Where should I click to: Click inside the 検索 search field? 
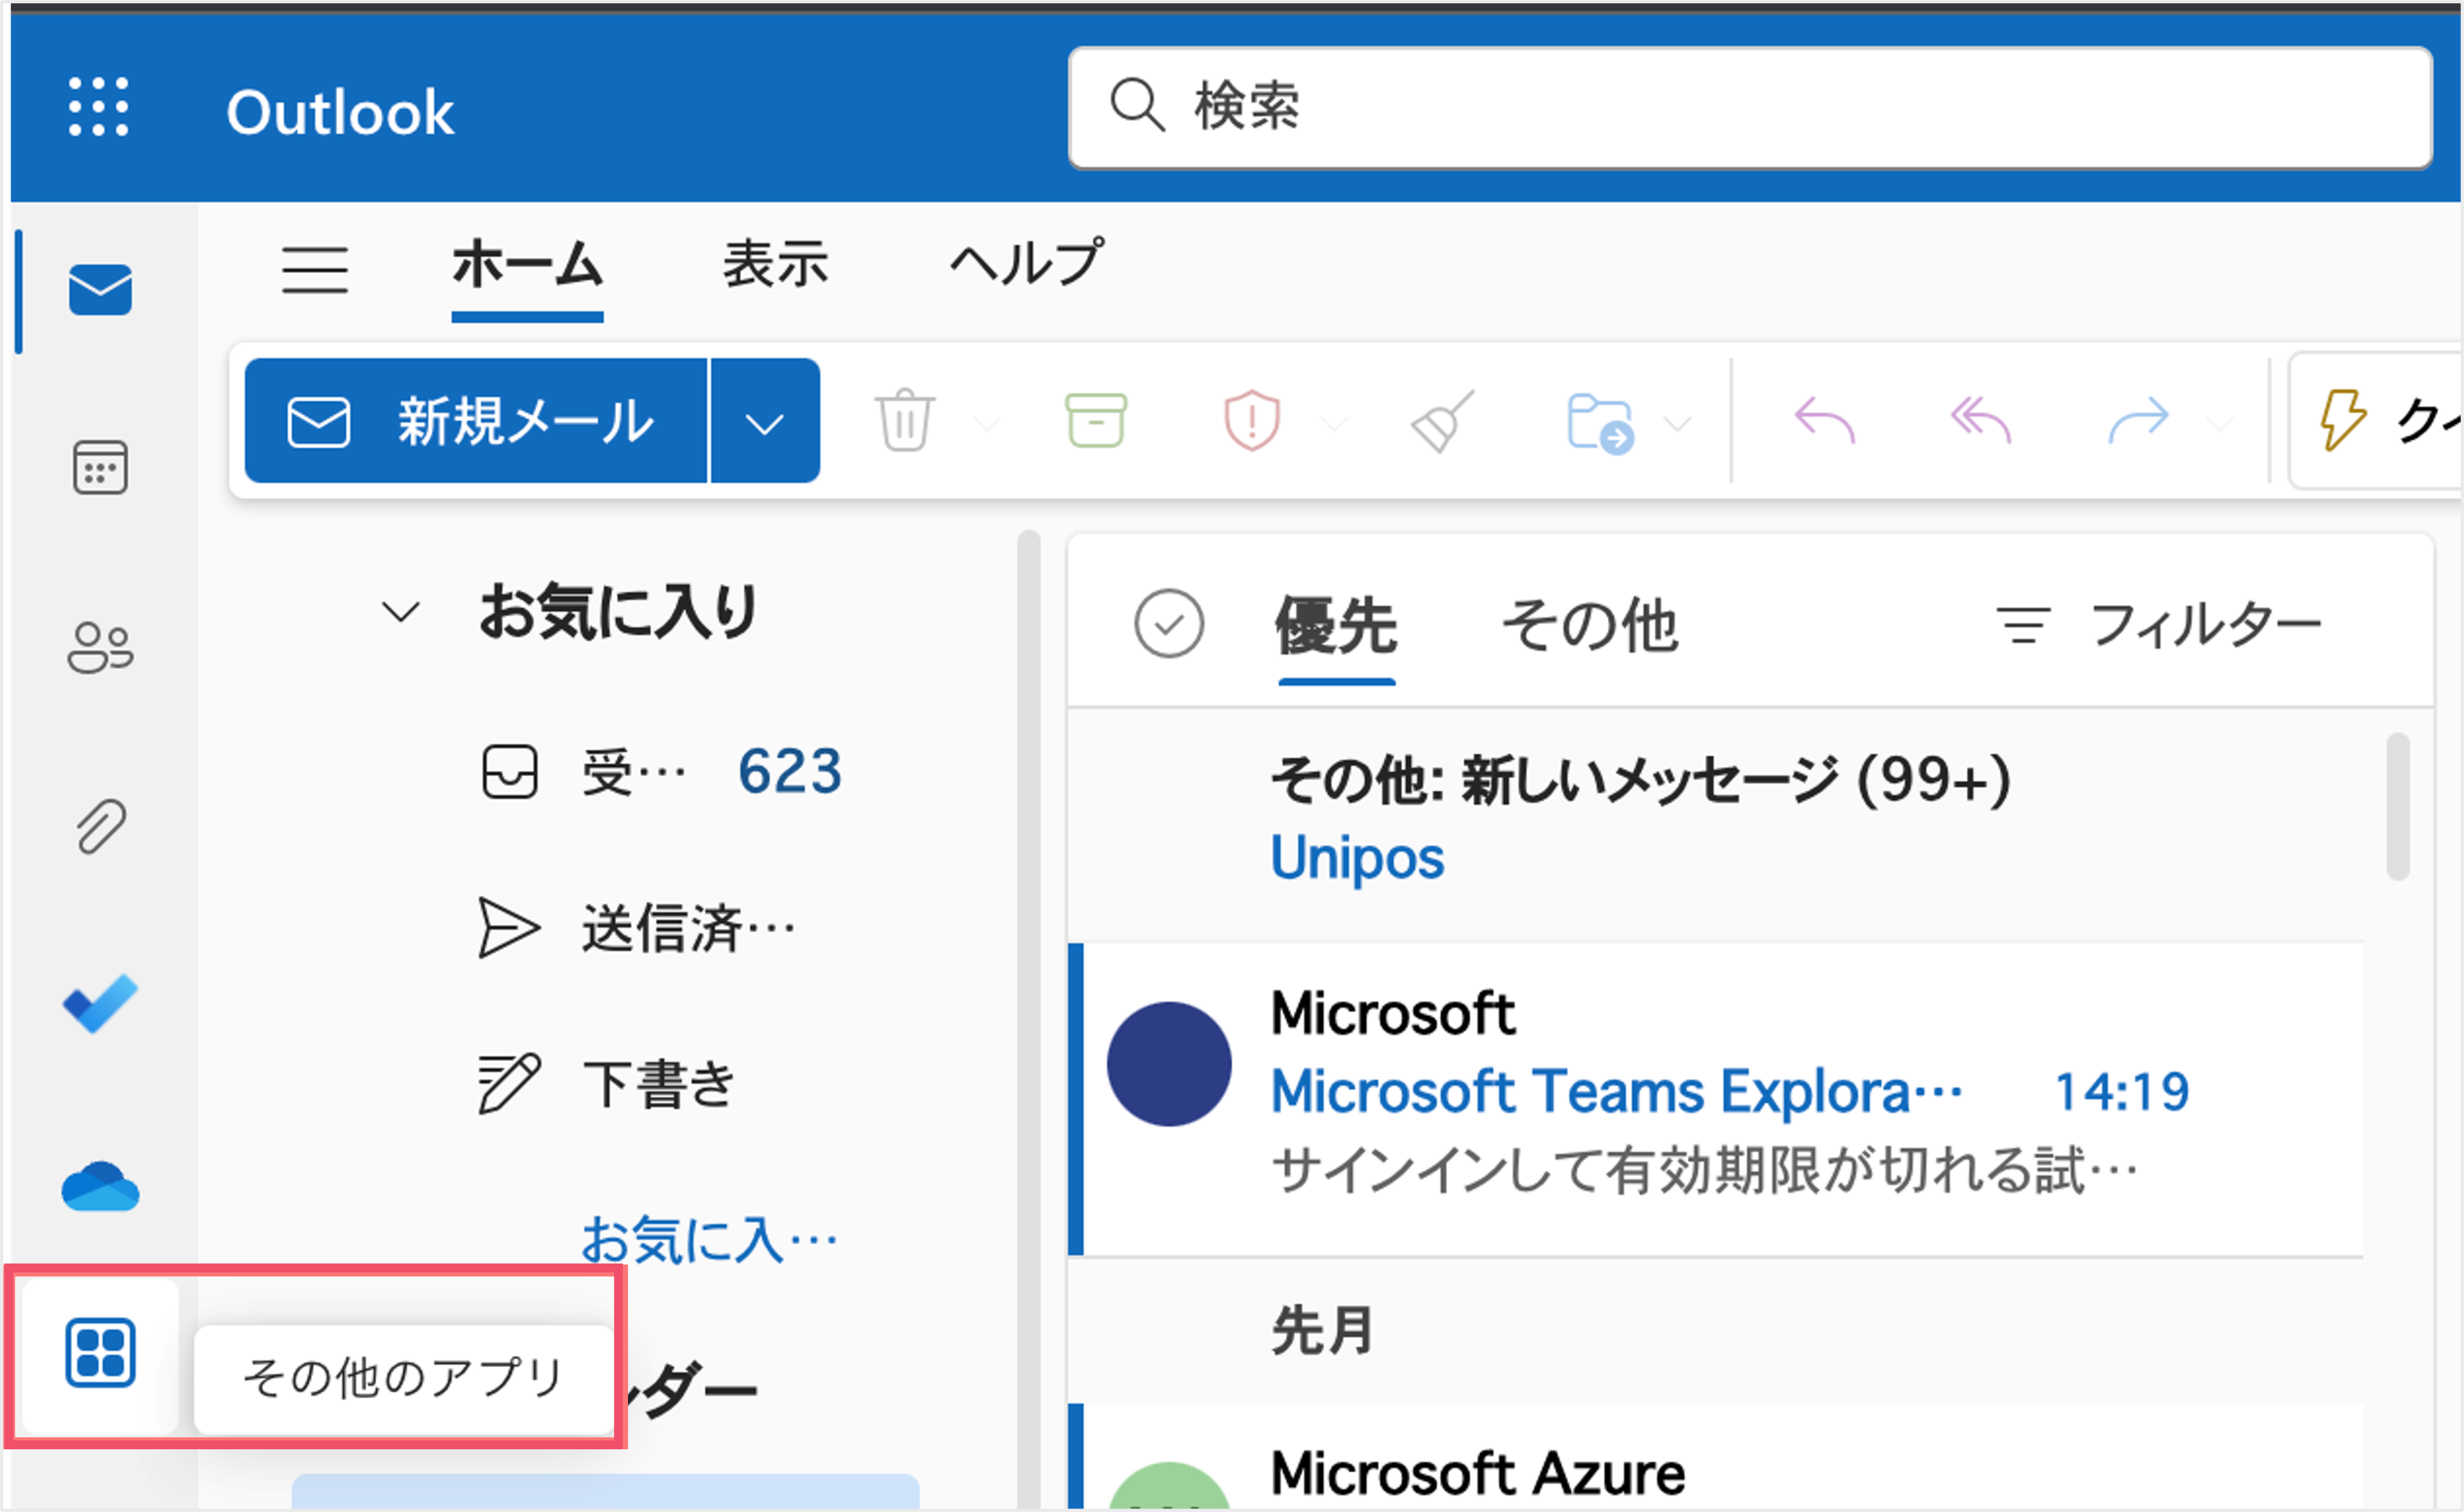1750,107
